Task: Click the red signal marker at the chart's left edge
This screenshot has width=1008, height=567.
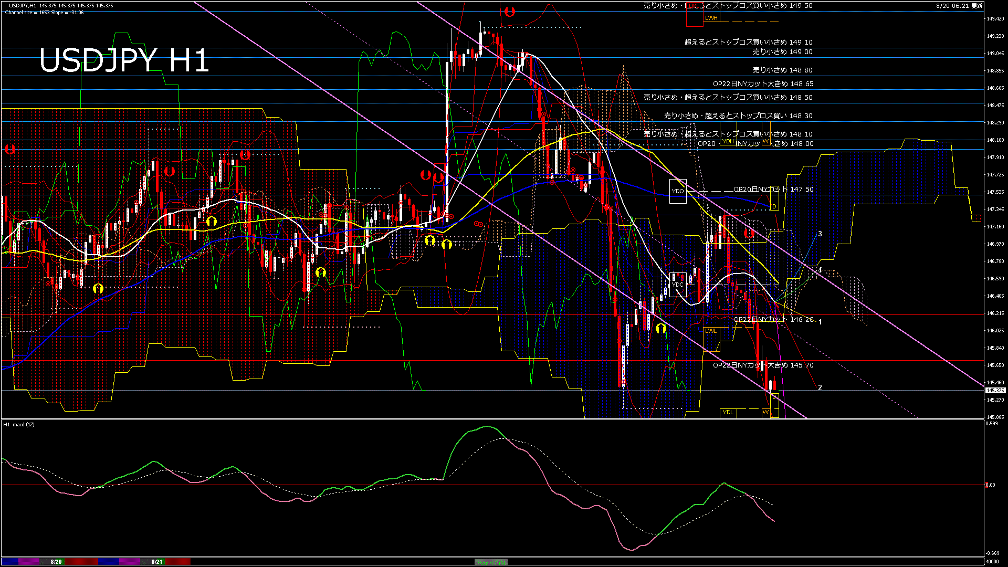Action: pyautogui.click(x=9, y=149)
